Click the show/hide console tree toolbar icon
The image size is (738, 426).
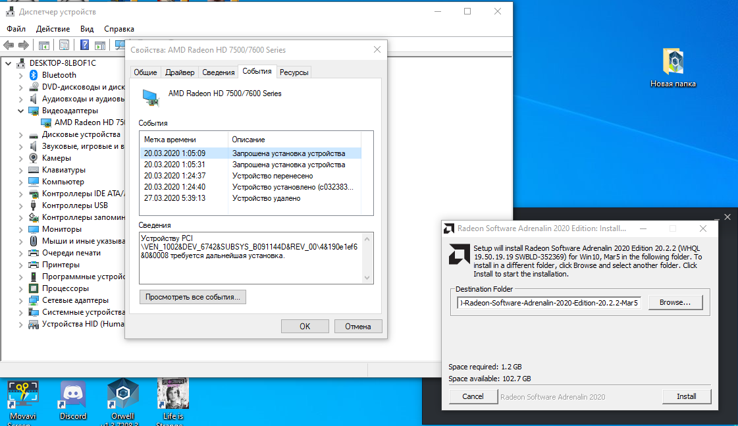click(43, 45)
